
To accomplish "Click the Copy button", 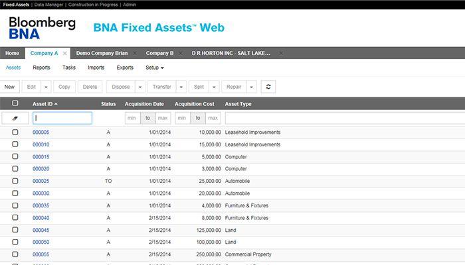I will (x=64, y=87).
